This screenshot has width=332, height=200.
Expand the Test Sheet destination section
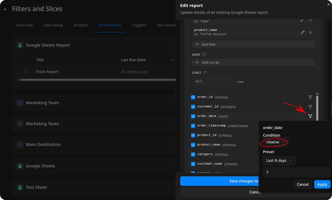(x=94, y=187)
